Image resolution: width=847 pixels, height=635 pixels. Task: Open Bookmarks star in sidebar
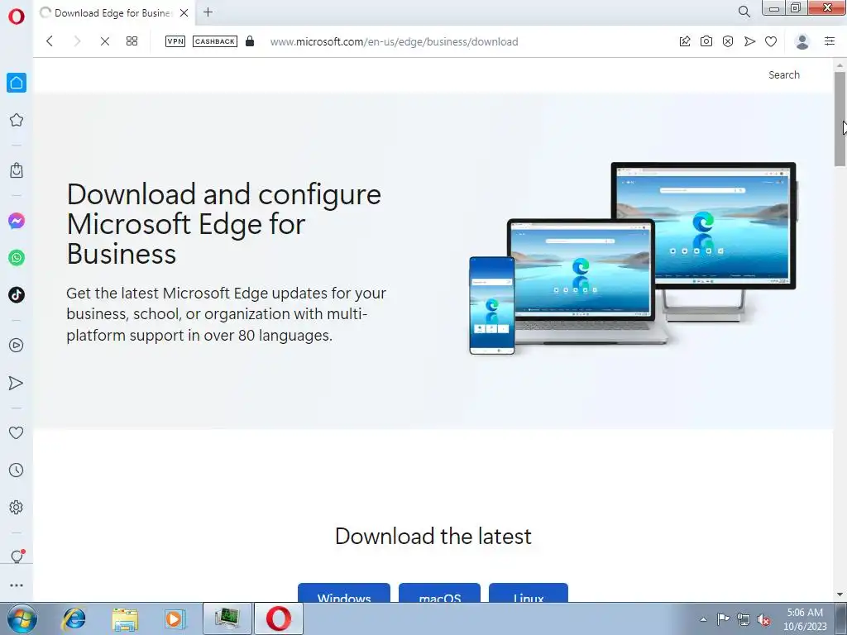(x=17, y=120)
